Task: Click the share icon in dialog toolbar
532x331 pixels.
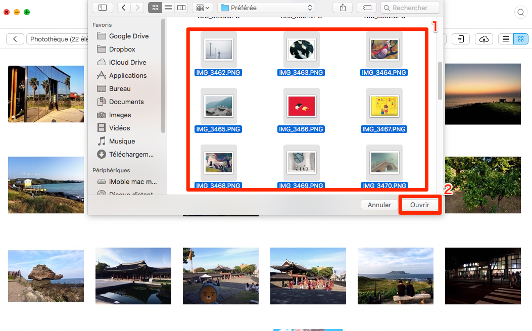Action: coord(343,8)
